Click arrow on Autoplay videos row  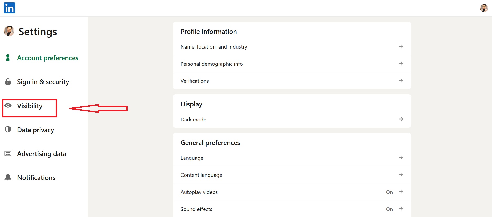coord(401,192)
